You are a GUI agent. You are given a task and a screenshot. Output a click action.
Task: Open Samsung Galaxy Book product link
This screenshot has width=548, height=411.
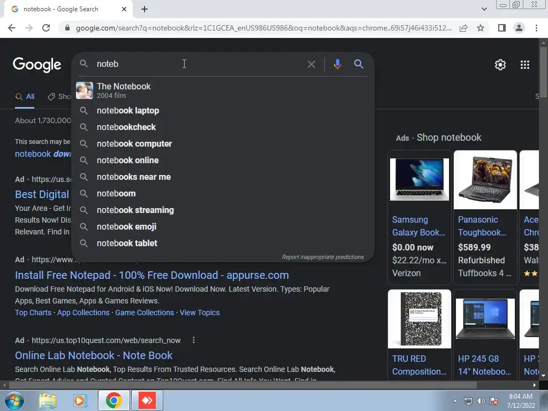click(x=418, y=226)
